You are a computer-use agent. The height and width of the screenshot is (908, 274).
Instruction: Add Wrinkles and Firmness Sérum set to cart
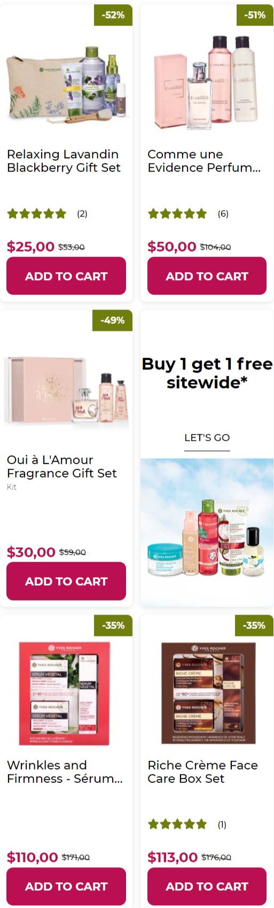[x=66, y=886]
